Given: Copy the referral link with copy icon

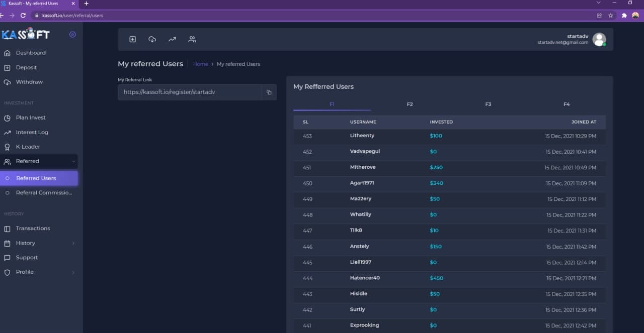Looking at the screenshot, I should 269,92.
